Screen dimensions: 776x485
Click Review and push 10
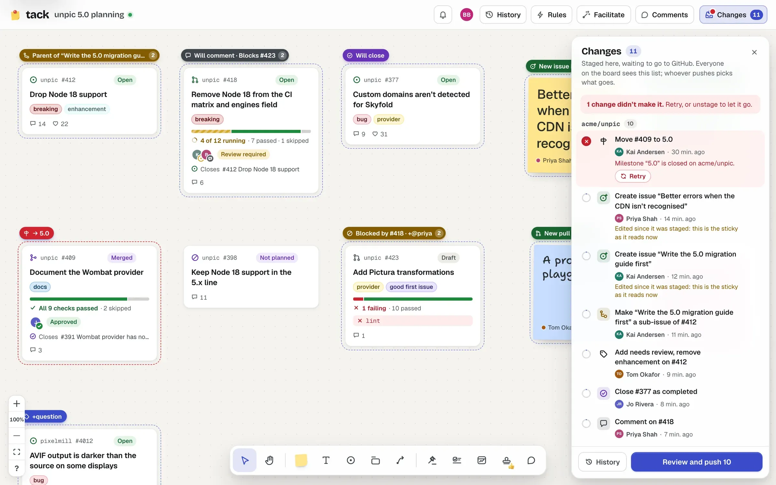click(696, 462)
